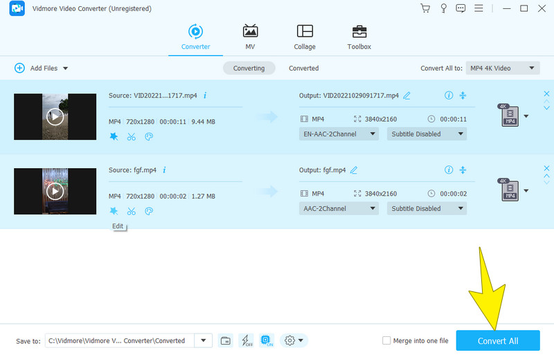Show the Converted files list
The width and height of the screenshot is (554, 357).
(x=303, y=68)
